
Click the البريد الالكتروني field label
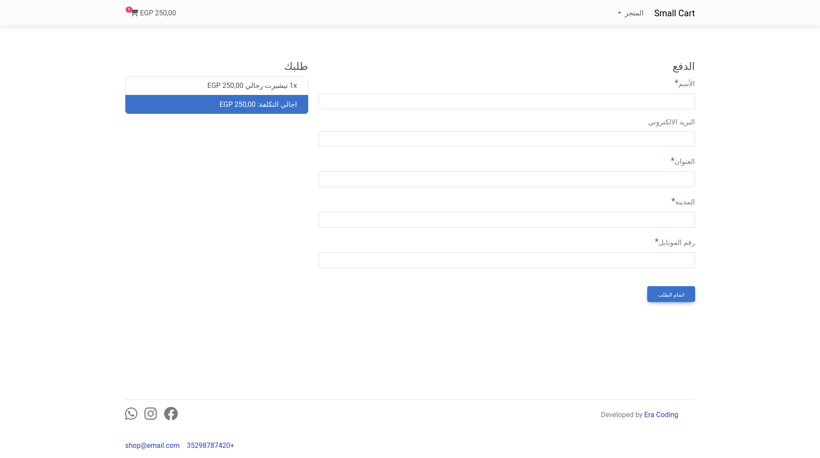pyautogui.click(x=671, y=122)
